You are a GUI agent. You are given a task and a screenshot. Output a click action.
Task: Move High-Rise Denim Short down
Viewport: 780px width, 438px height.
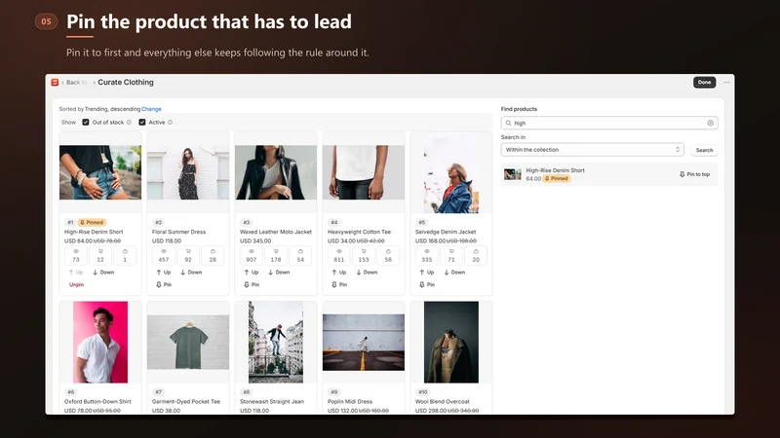point(103,273)
